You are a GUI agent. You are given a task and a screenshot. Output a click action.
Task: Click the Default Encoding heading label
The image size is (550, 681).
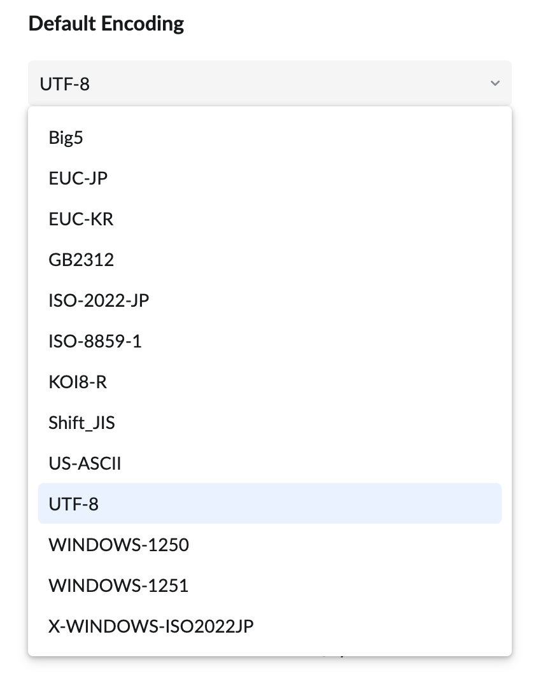pos(106,24)
